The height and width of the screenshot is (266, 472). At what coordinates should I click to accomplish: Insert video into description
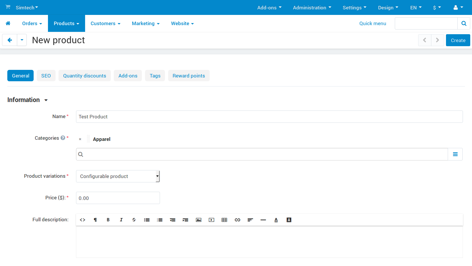pos(211,220)
